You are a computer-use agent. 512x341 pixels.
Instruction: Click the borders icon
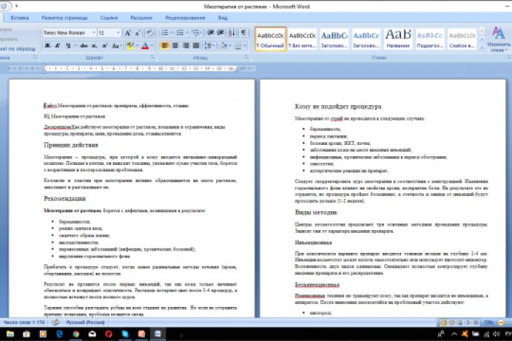click(238, 45)
